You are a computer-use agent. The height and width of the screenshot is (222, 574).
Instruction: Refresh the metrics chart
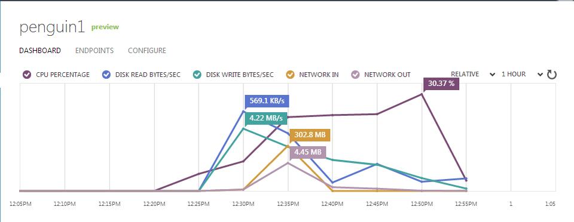(x=552, y=75)
